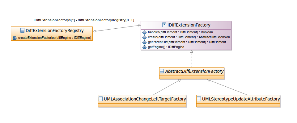Select the IDiffExtensionFactory interface title

point(189,25)
